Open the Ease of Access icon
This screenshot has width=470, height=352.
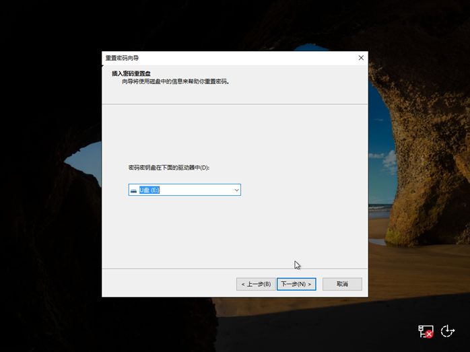click(448, 330)
